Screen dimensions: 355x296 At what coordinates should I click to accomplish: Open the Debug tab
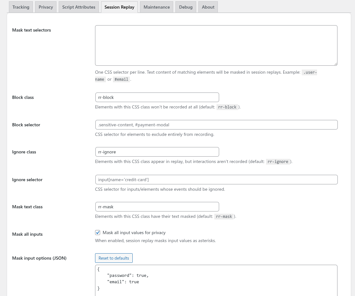(186, 7)
